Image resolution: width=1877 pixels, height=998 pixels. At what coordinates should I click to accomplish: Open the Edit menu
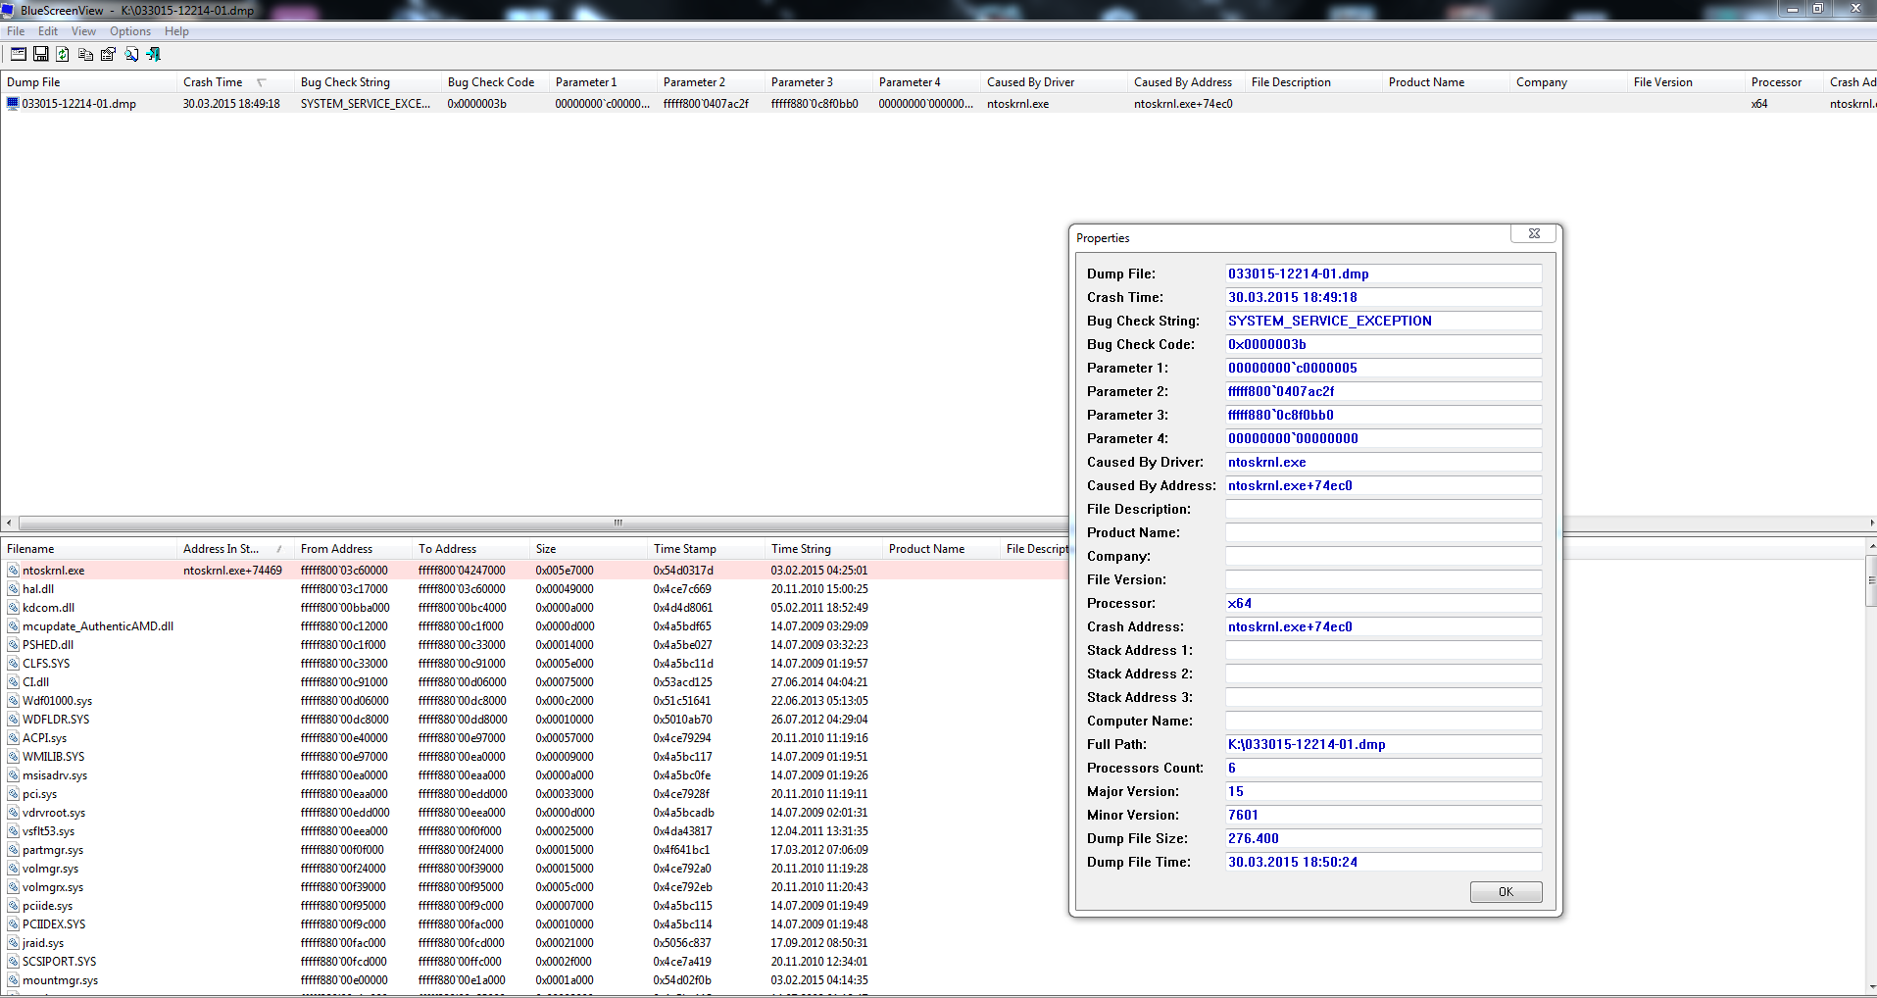(x=48, y=31)
